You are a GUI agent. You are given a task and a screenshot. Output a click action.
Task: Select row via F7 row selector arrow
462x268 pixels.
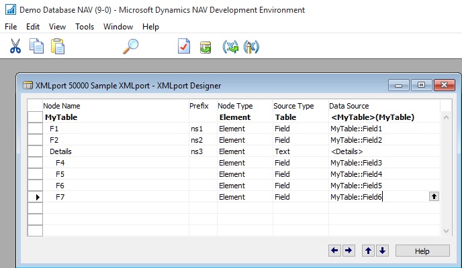point(35,197)
